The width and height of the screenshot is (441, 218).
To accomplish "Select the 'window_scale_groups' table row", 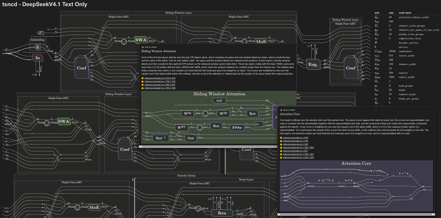I will coord(407,34).
